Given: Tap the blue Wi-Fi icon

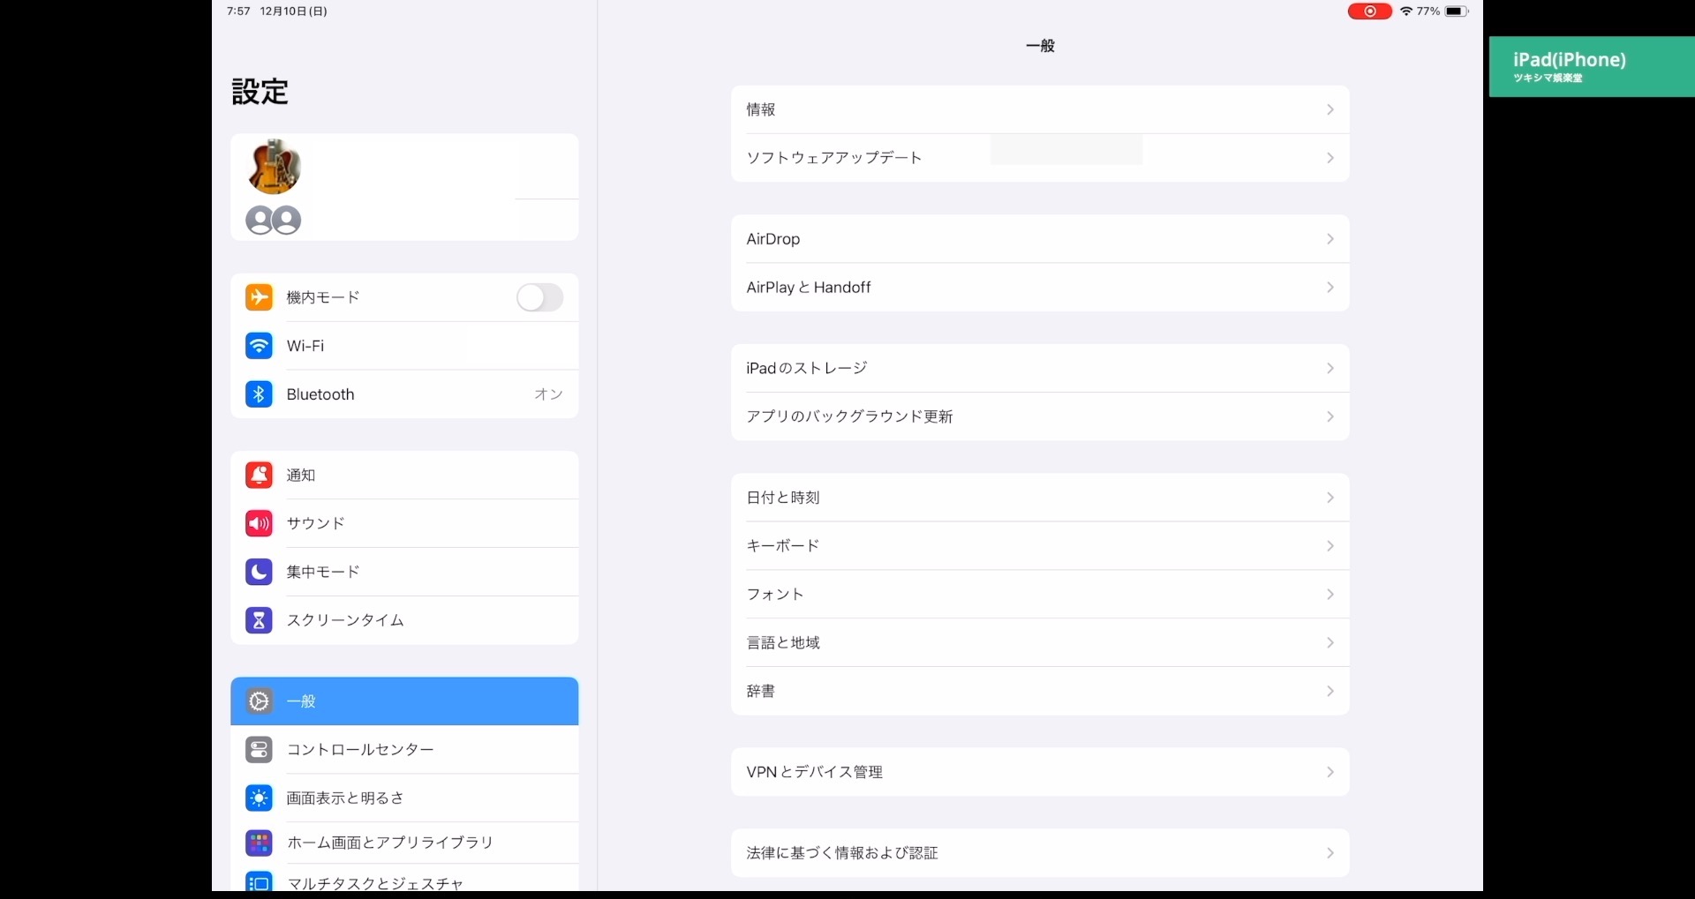Looking at the screenshot, I should [x=259, y=346].
